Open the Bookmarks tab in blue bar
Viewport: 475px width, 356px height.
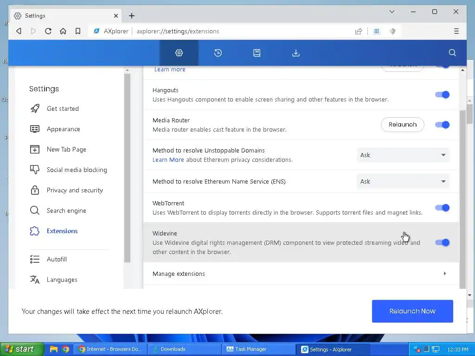[x=257, y=53]
